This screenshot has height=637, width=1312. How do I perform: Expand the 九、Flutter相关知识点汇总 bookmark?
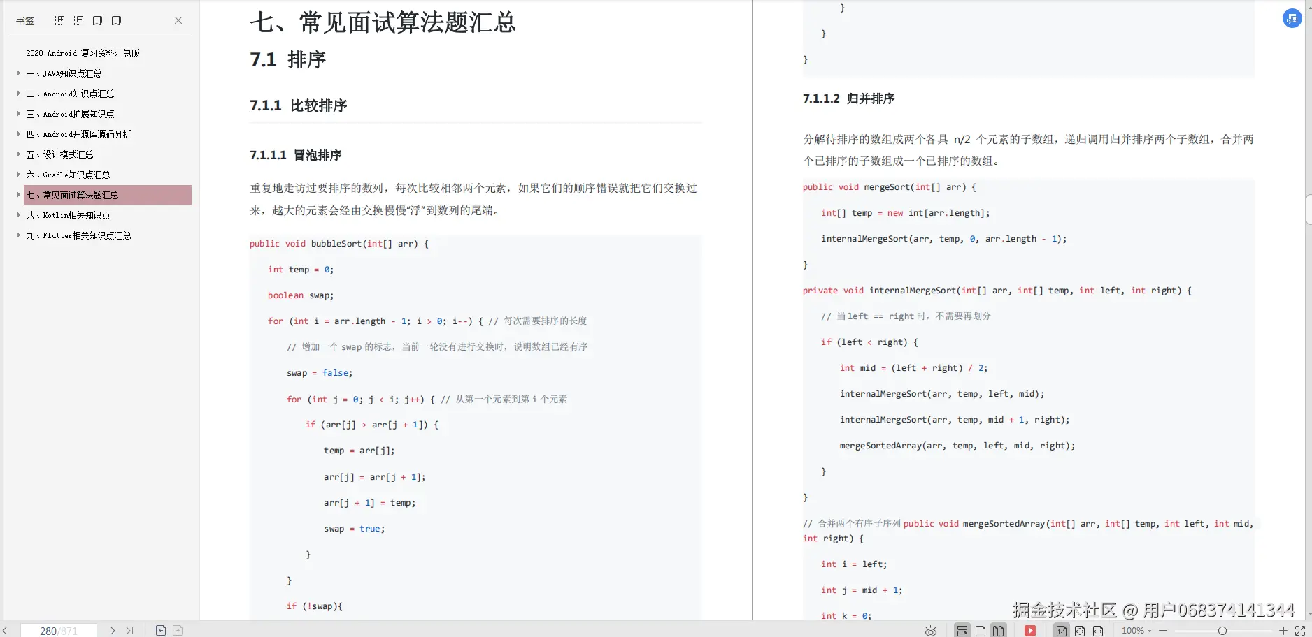click(19, 235)
